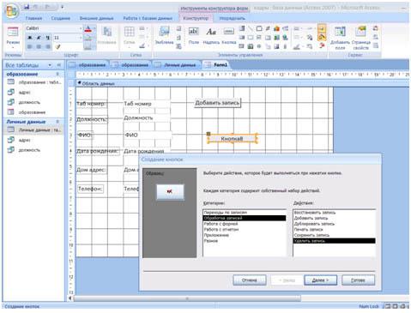Select the Кнопка button control tool

[x=229, y=35]
